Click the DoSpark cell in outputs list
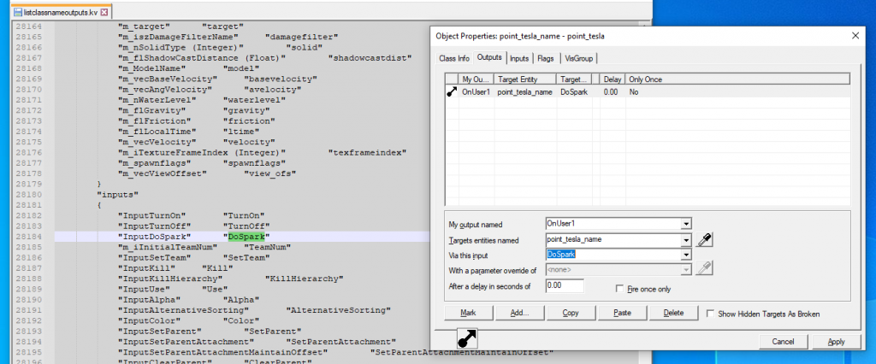This screenshot has height=364, width=876. pyautogui.click(x=574, y=92)
